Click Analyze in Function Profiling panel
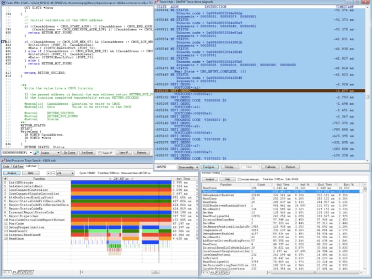 (x=210, y=179)
